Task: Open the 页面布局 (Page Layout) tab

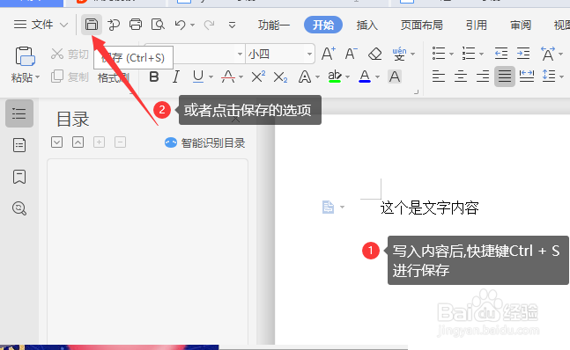Action: tap(422, 25)
